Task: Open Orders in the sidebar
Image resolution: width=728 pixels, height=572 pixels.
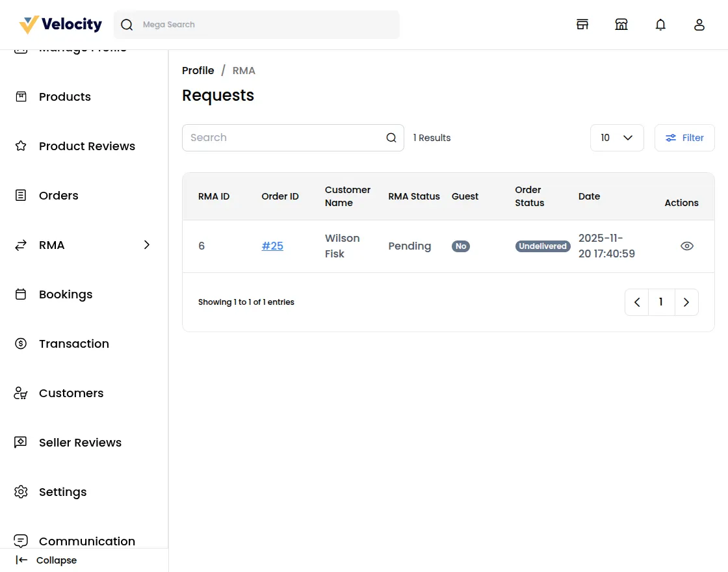Action: point(58,196)
